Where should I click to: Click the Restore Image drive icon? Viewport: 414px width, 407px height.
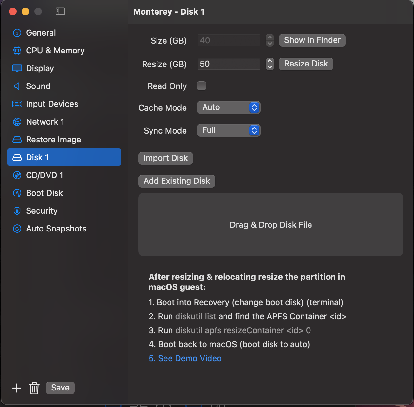tap(17, 140)
